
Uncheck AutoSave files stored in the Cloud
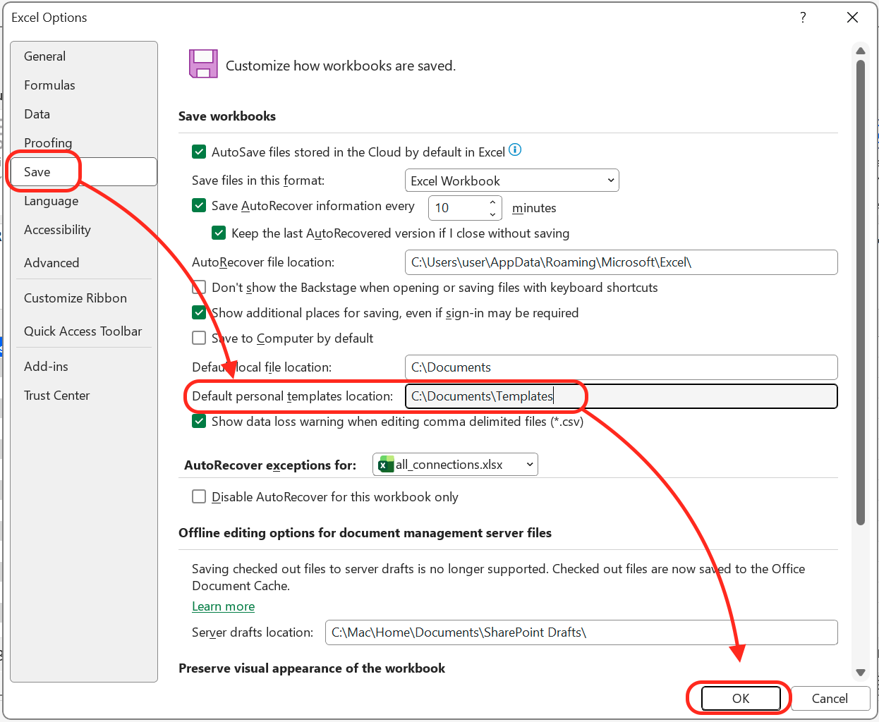coord(199,152)
